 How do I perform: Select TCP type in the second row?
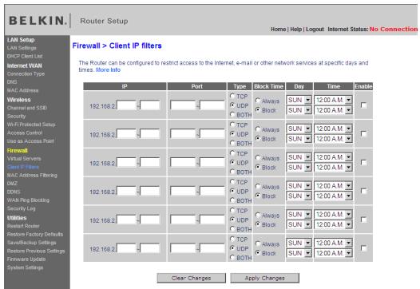click(232, 125)
